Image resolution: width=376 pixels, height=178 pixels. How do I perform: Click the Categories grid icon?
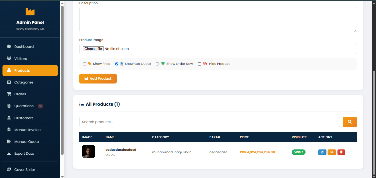coord(9,82)
